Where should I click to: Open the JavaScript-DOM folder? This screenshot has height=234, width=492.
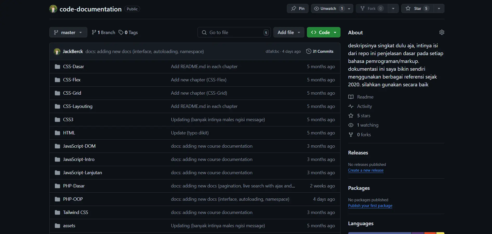(x=79, y=146)
